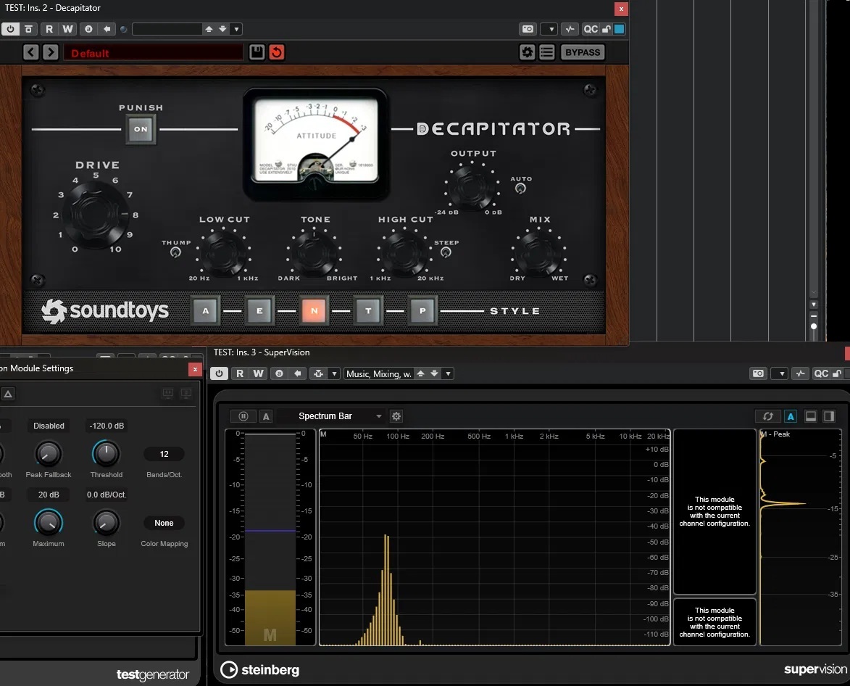Click the split vertically layout icon in SuperVision

coord(829,416)
